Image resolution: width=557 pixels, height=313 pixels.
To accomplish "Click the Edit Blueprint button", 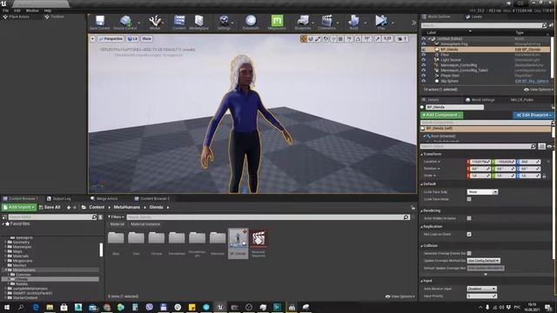I will point(533,115).
